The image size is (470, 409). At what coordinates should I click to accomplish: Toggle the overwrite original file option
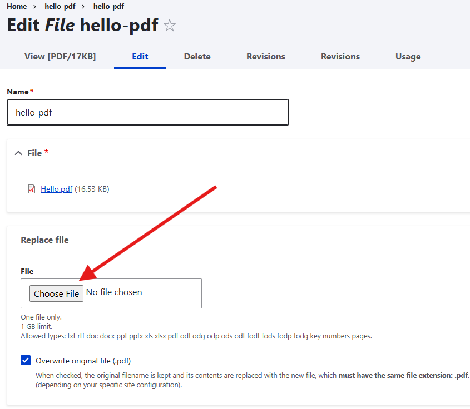point(25,360)
